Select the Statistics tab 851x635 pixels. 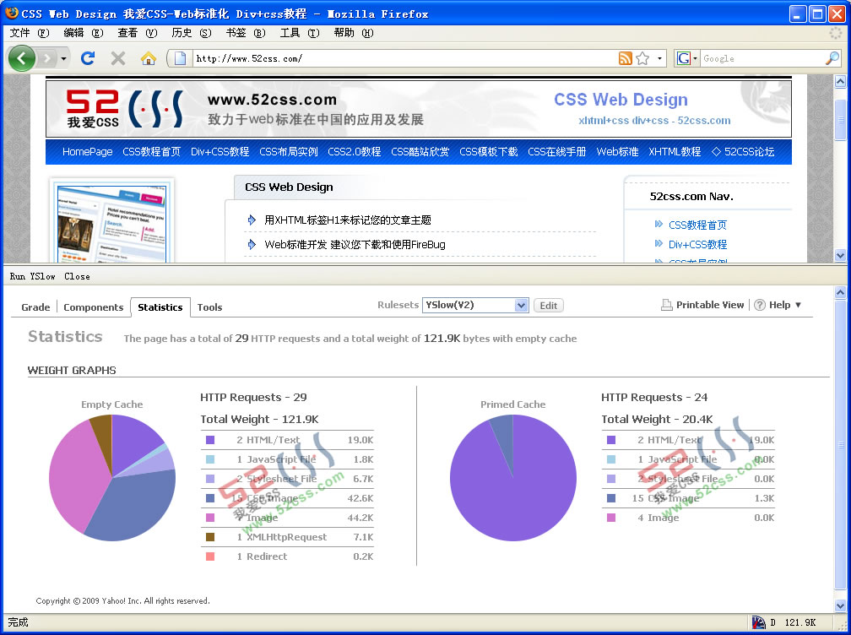coord(160,307)
